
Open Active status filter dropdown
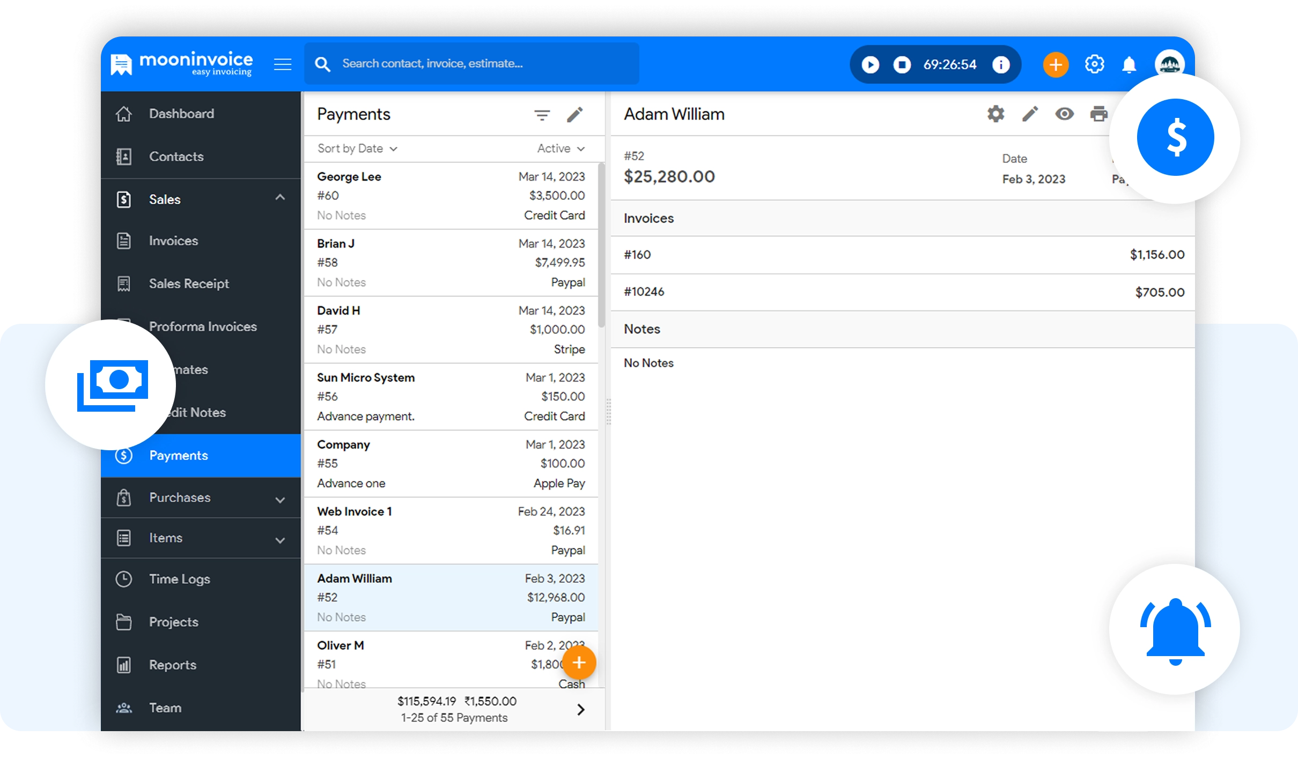pyautogui.click(x=560, y=148)
